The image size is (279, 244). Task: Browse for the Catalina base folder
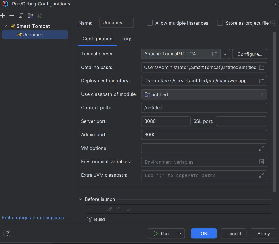261,68
